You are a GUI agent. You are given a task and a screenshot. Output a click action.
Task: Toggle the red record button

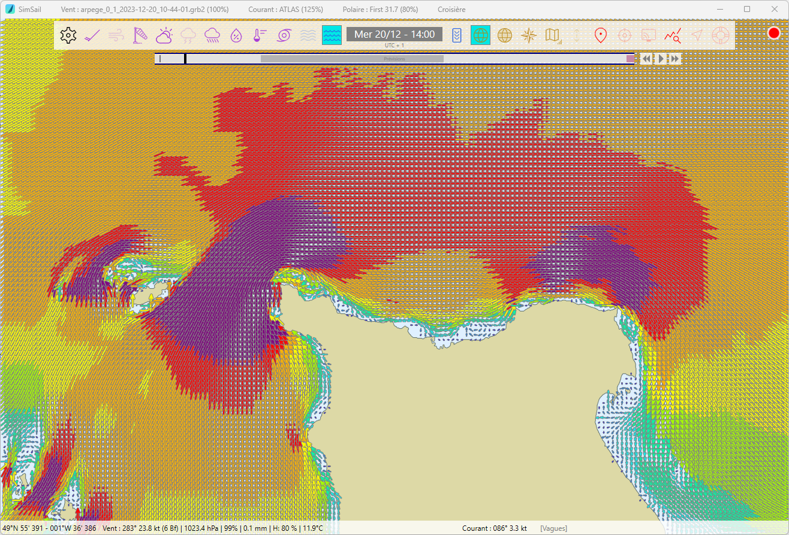point(774,34)
